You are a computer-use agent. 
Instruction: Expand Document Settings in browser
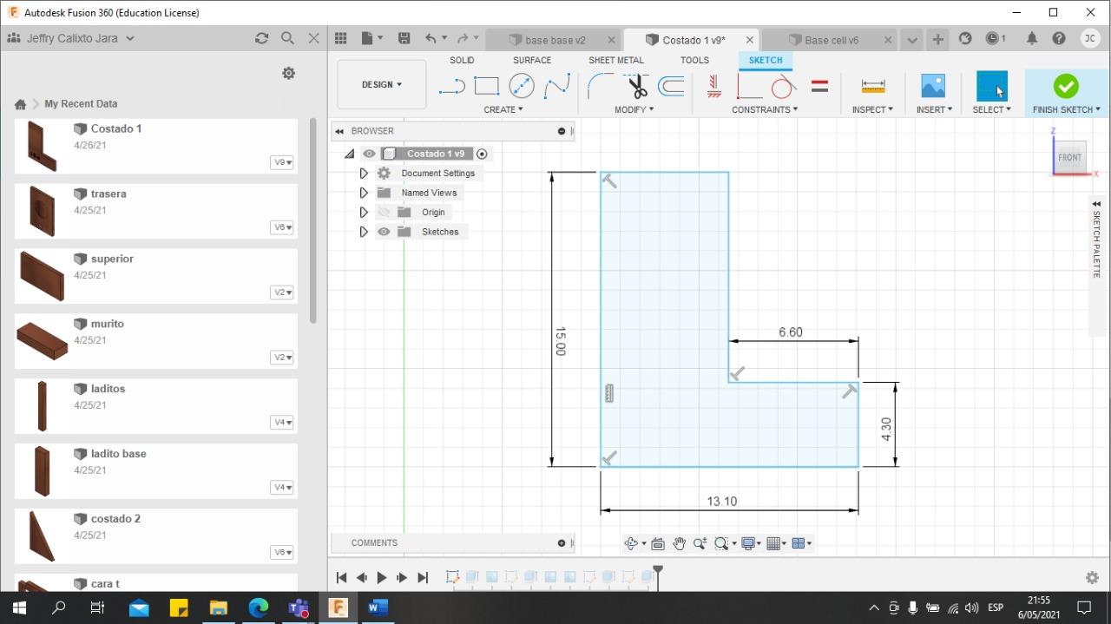364,174
